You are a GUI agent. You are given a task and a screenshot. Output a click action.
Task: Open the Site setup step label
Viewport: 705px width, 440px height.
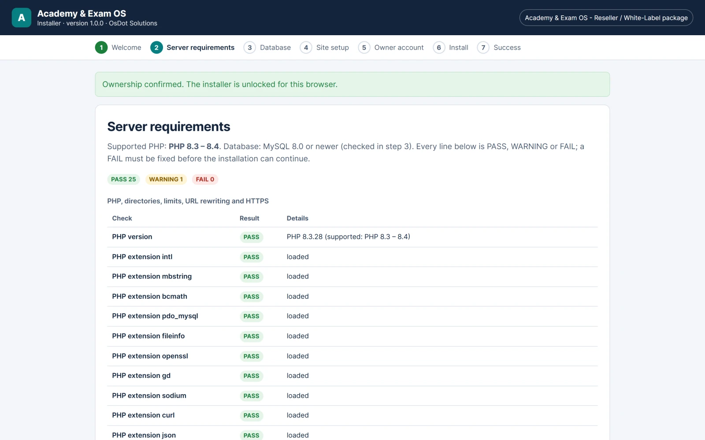point(333,48)
